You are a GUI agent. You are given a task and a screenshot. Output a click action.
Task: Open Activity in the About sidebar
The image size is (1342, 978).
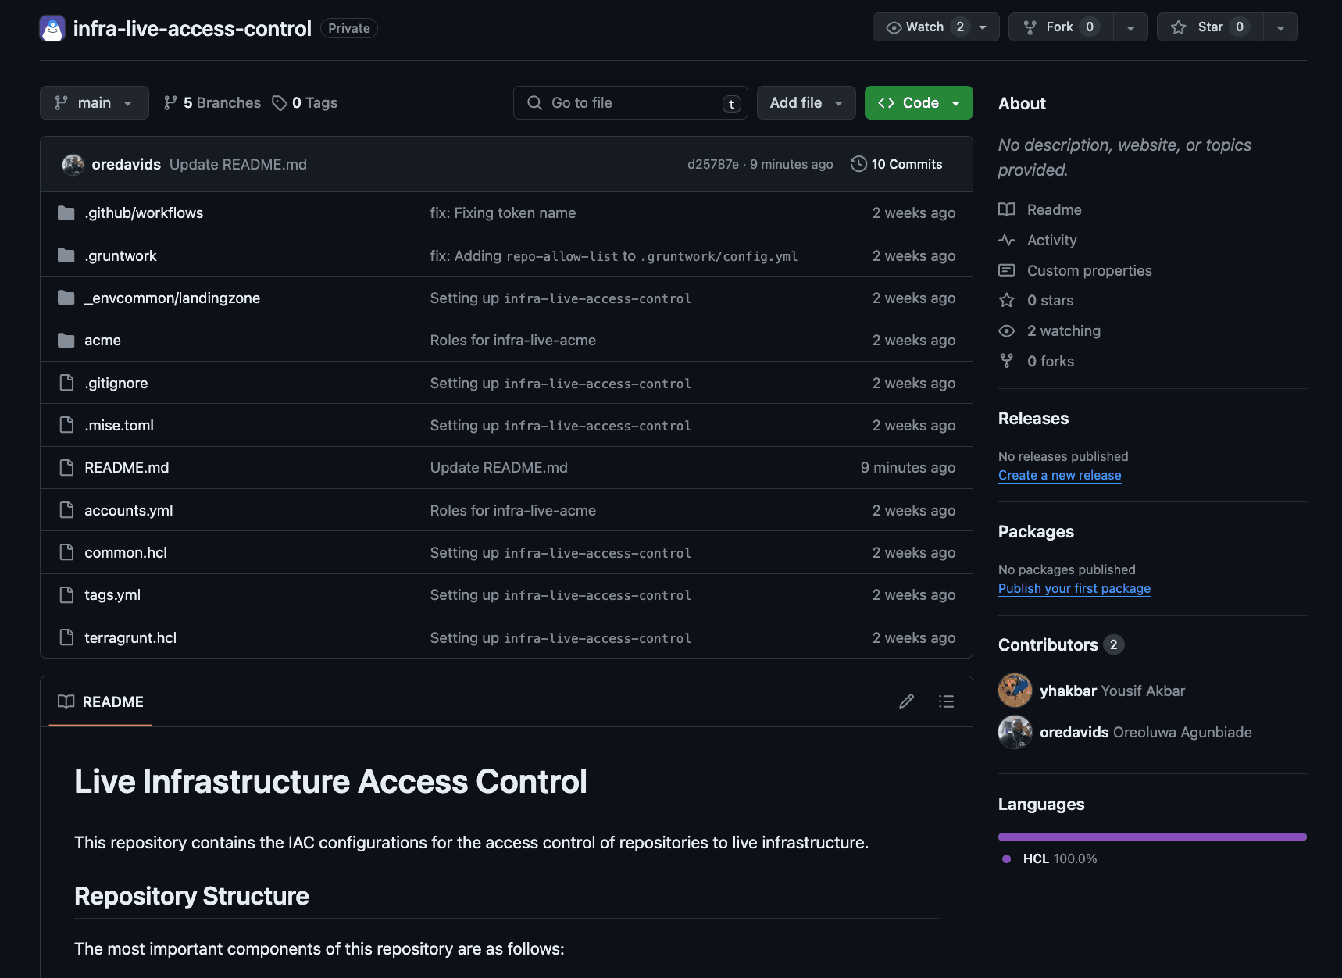click(1051, 241)
